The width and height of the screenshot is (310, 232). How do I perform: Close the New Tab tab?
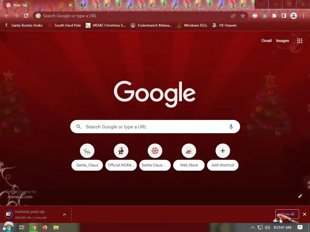70,5
